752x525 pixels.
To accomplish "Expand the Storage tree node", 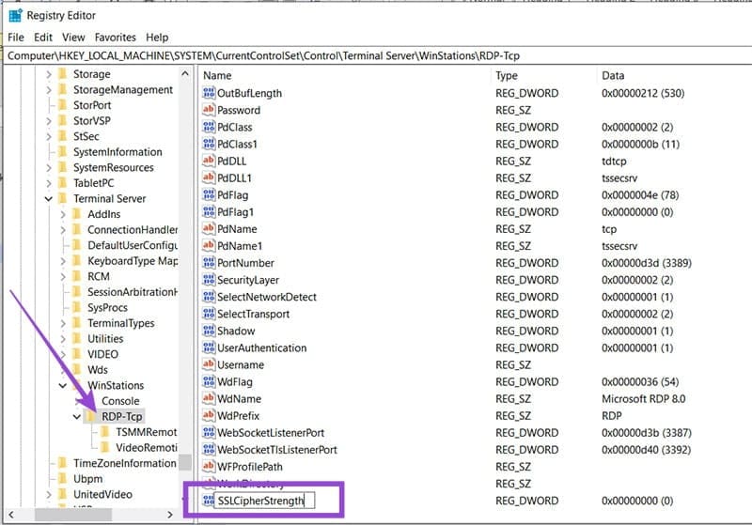I will (49, 74).
